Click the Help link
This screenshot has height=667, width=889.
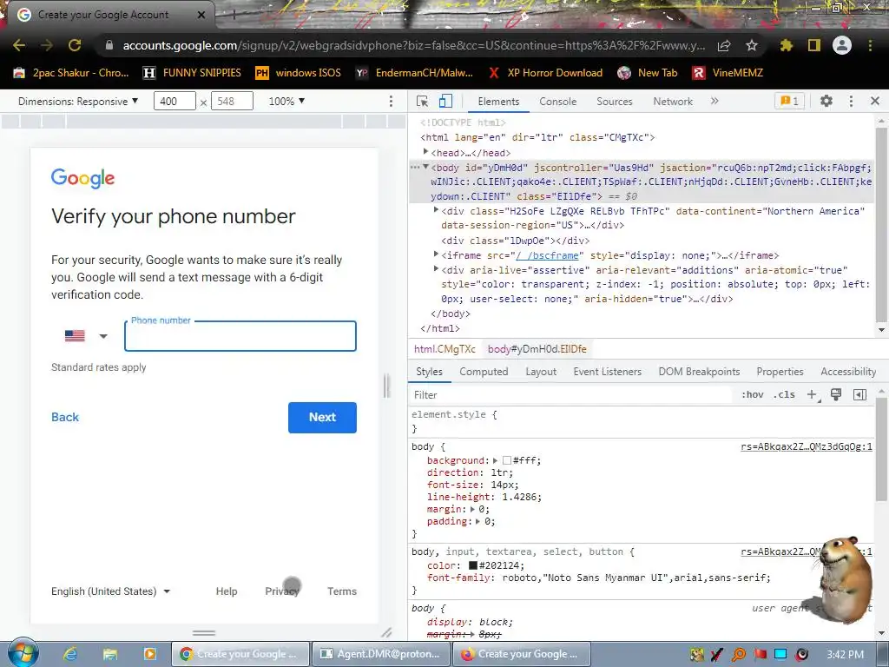(x=227, y=591)
